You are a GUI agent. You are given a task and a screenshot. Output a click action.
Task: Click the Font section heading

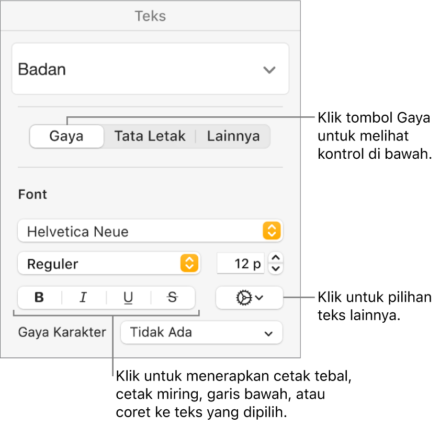click(32, 194)
